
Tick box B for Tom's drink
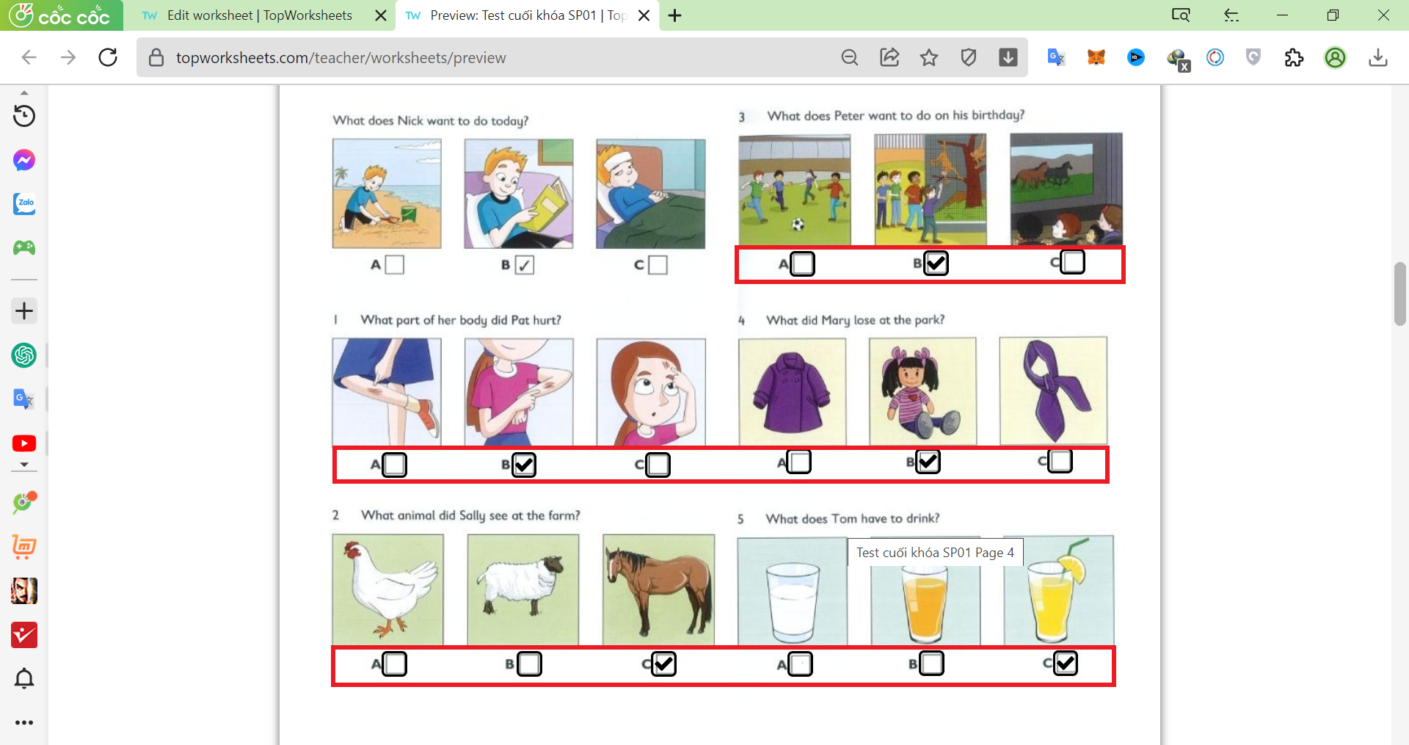point(932,664)
